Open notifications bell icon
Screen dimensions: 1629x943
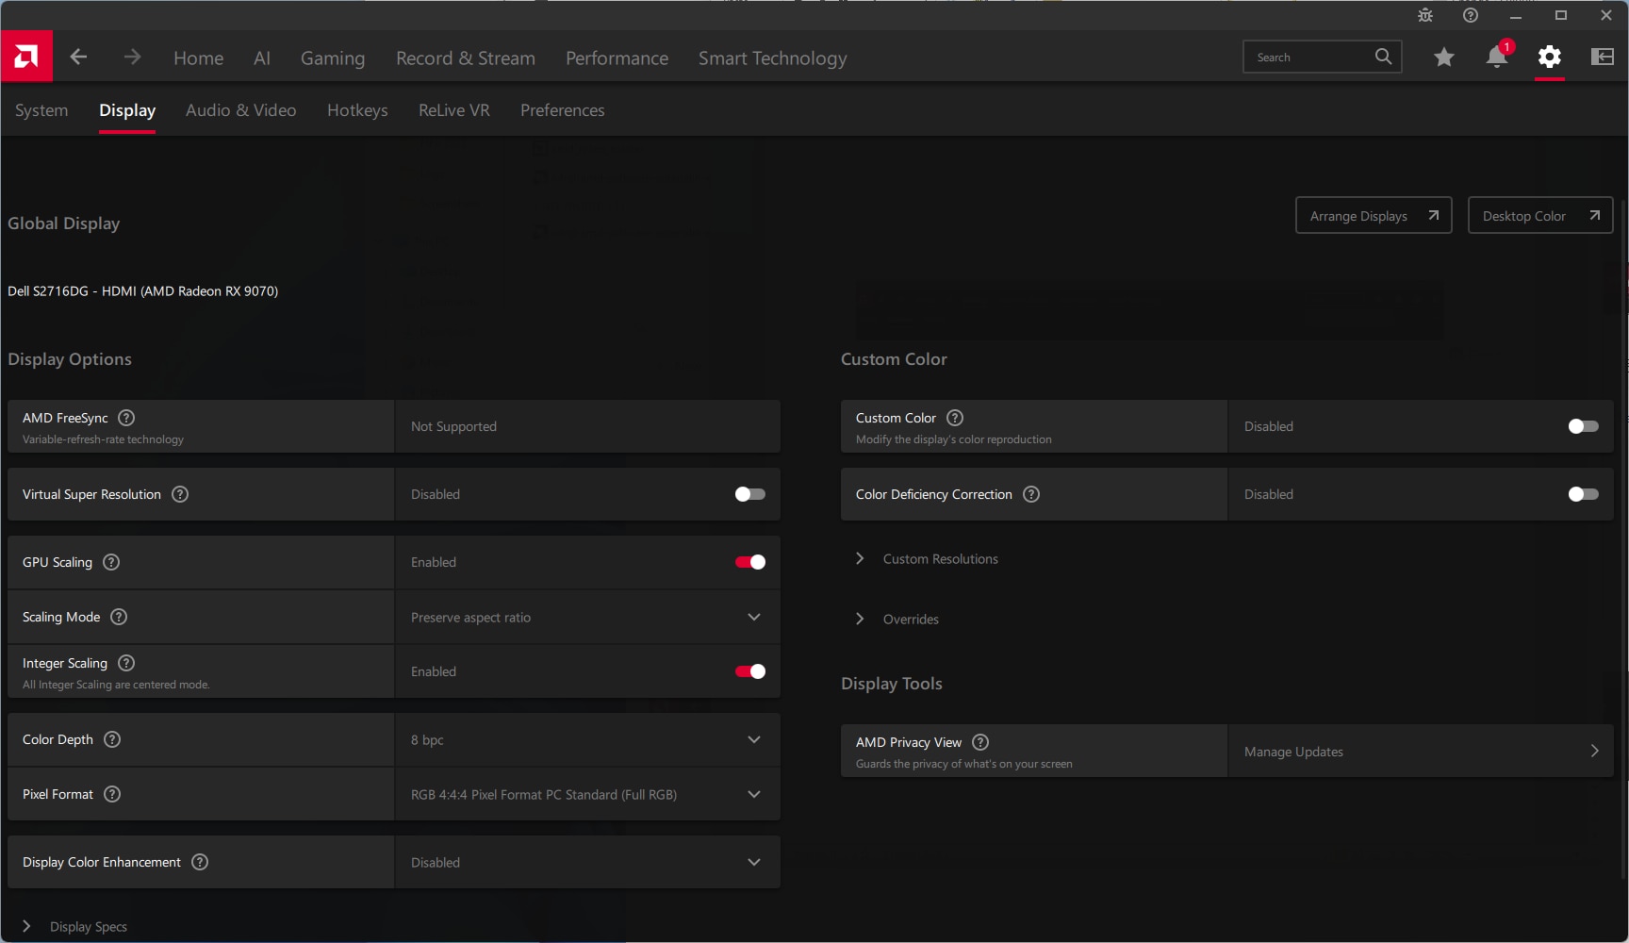tap(1496, 58)
